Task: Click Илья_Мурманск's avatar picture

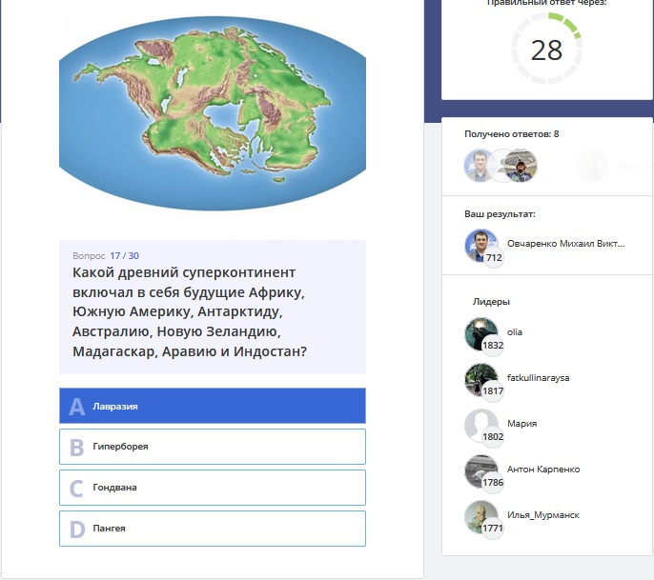Action: point(480,517)
